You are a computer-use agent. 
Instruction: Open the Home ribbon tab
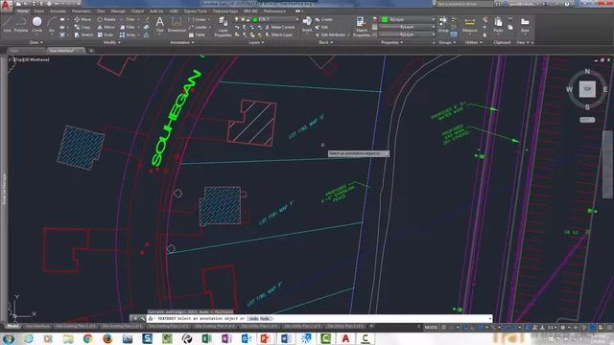22,11
